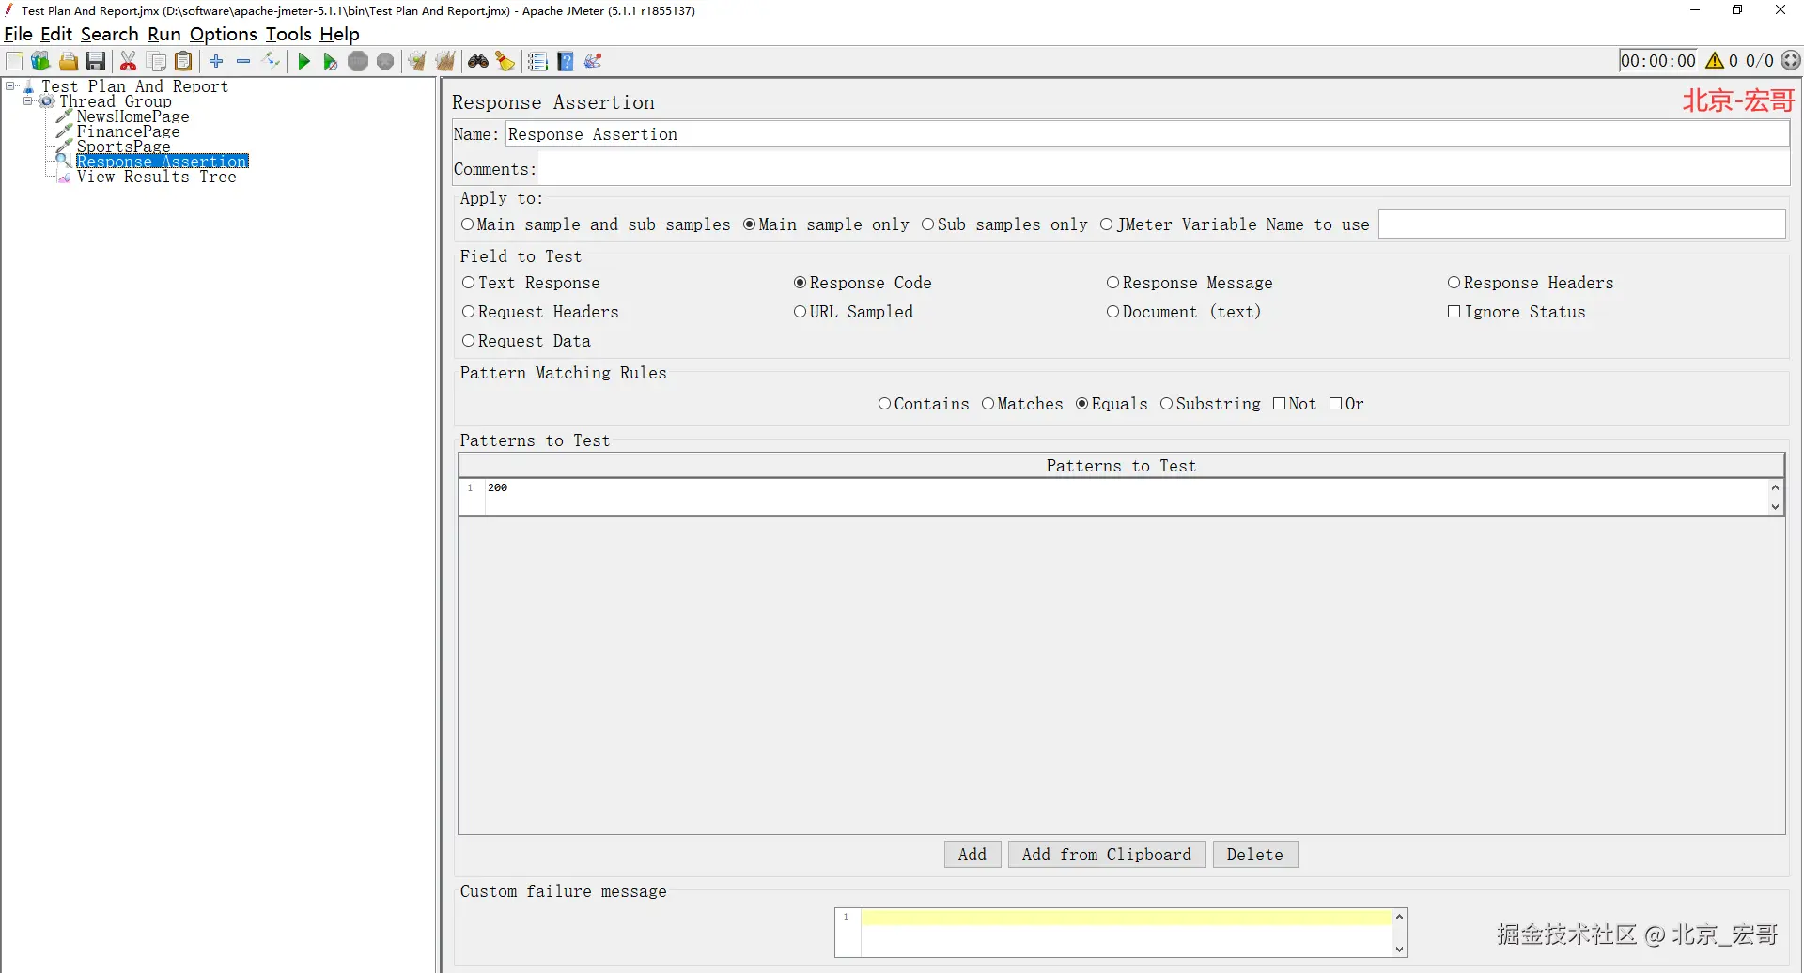This screenshot has height=973, width=1804.
Task: Click the Cut scissors icon
Action: click(129, 62)
